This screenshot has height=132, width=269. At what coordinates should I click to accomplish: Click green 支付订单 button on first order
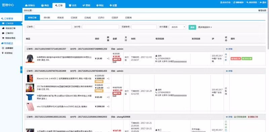(x=247, y=59)
